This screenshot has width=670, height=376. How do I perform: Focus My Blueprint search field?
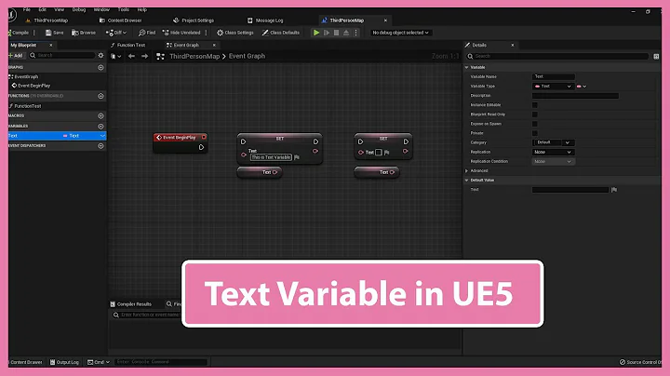pyautogui.click(x=62, y=56)
